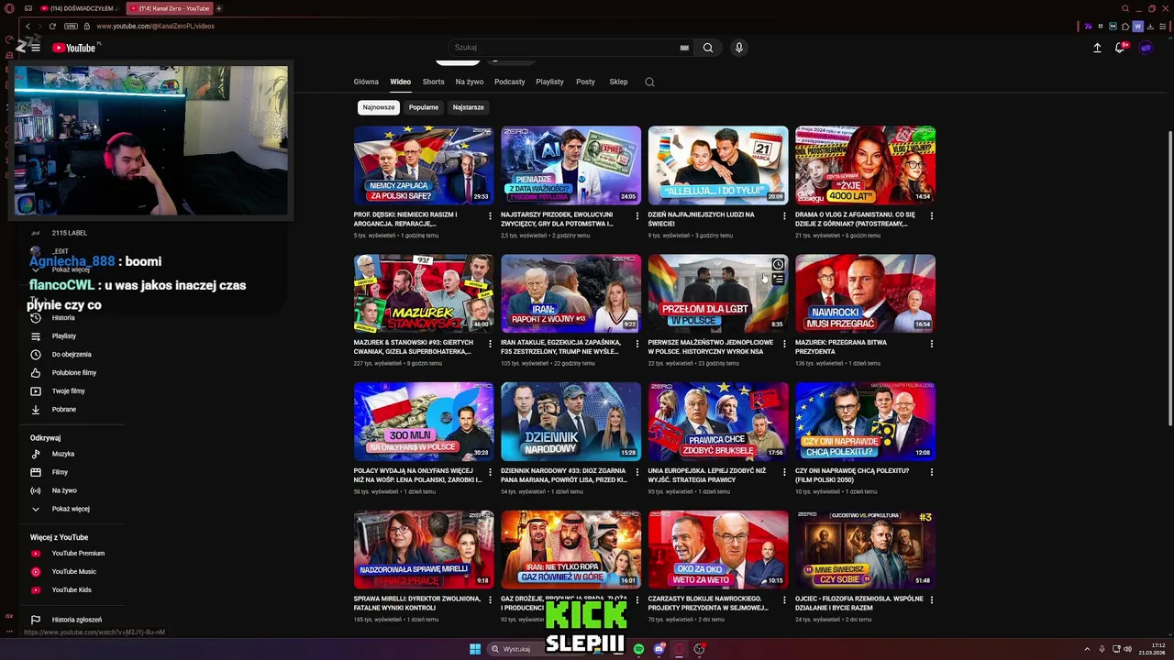Switch to the Playlisty channel tab
1174x660 pixels.
[549, 82]
